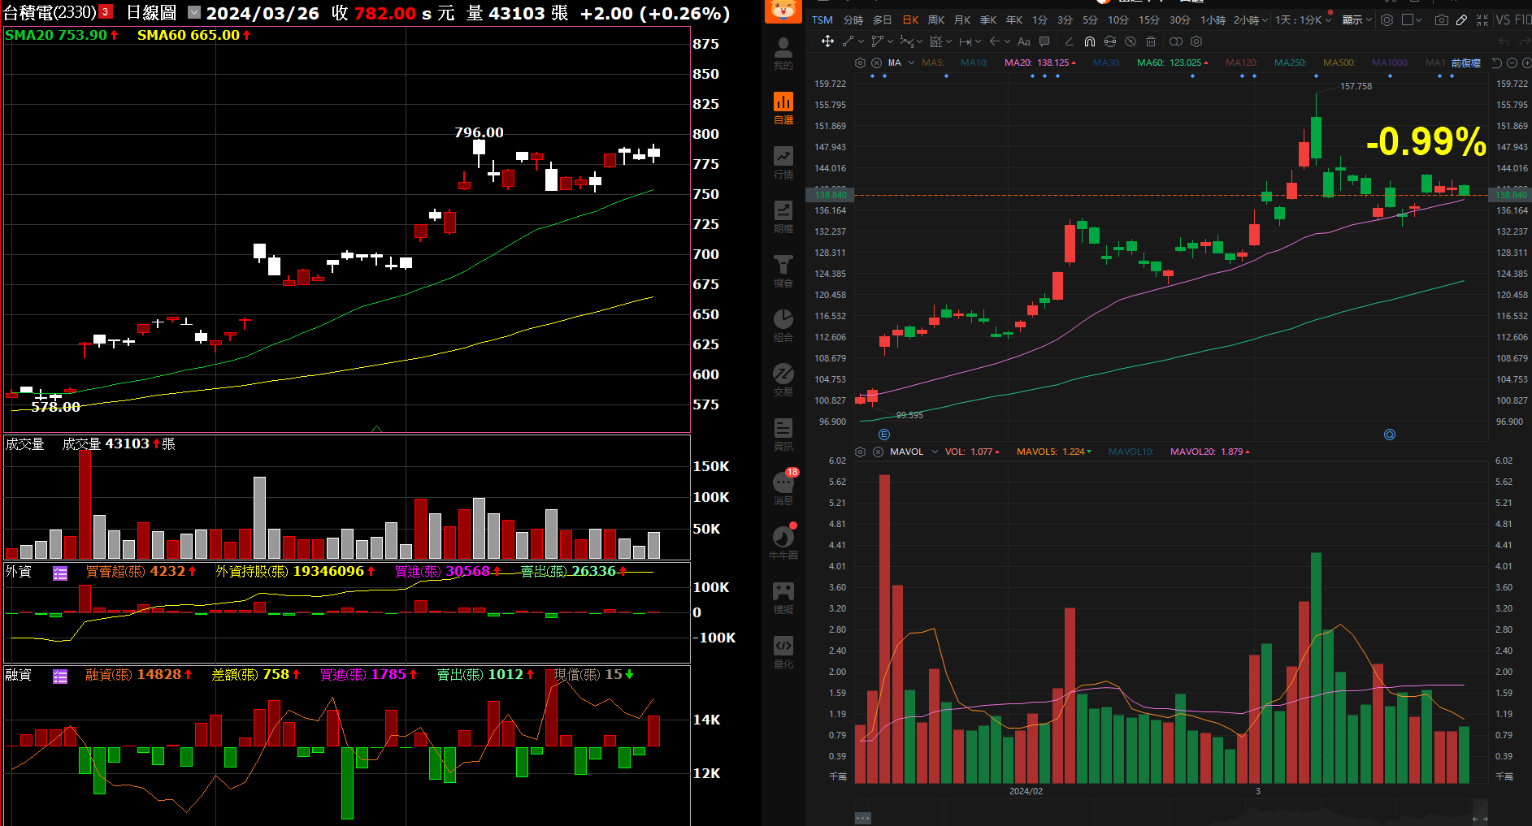Screen dimensions: 1532x826
Task: Take a chart screenshot with camera icon
Action: [x=1441, y=19]
